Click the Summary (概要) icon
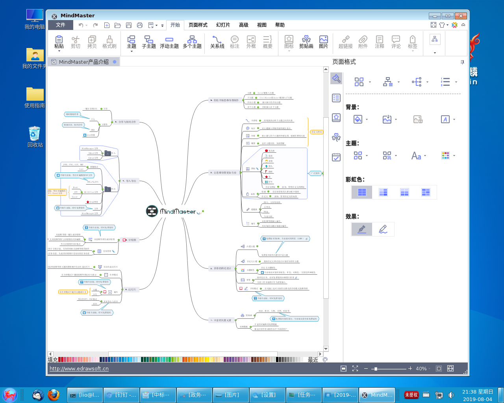This screenshot has width=504, height=403. (268, 39)
